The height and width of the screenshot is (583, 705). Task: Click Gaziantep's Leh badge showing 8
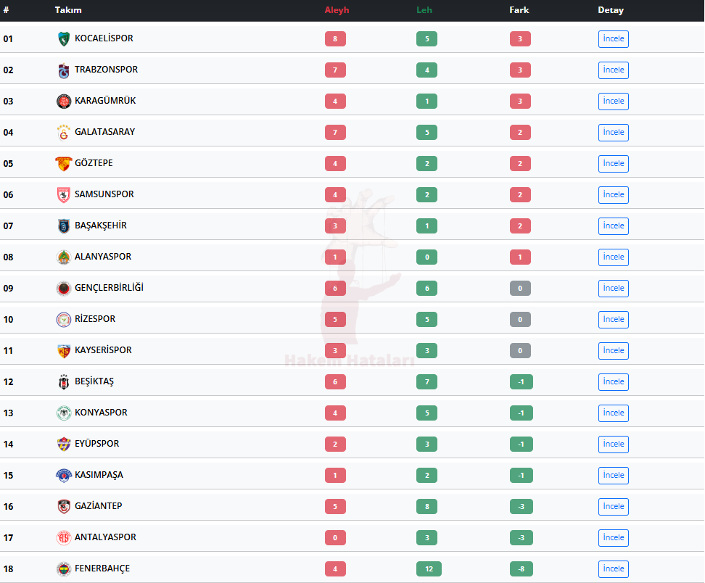[x=426, y=507]
